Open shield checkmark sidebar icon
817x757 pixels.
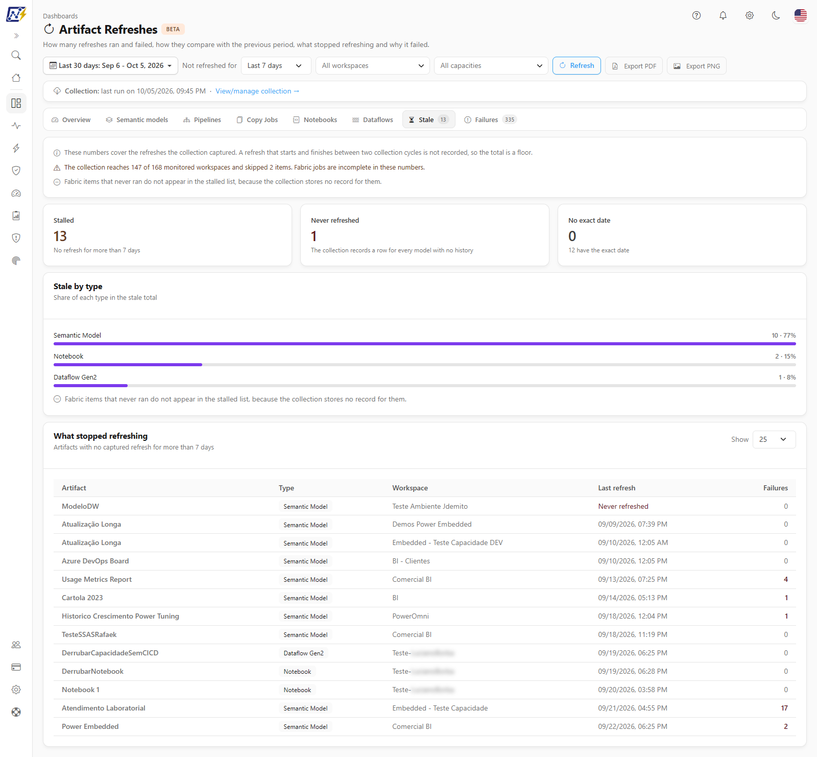16,171
